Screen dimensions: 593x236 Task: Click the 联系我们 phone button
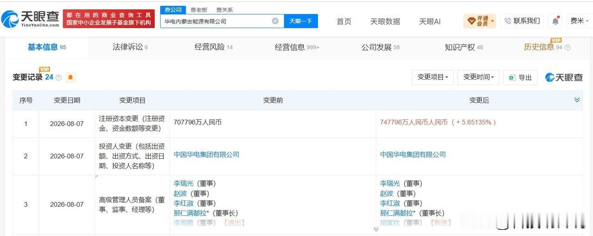522,21
